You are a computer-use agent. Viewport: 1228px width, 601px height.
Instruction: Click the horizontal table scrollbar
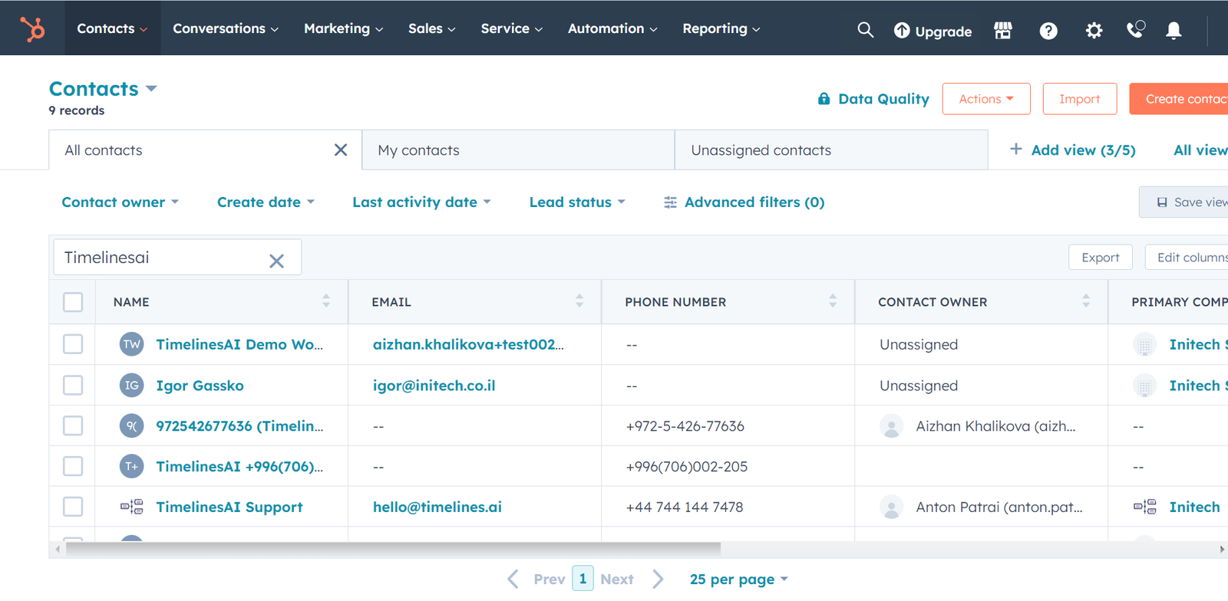coord(393,549)
